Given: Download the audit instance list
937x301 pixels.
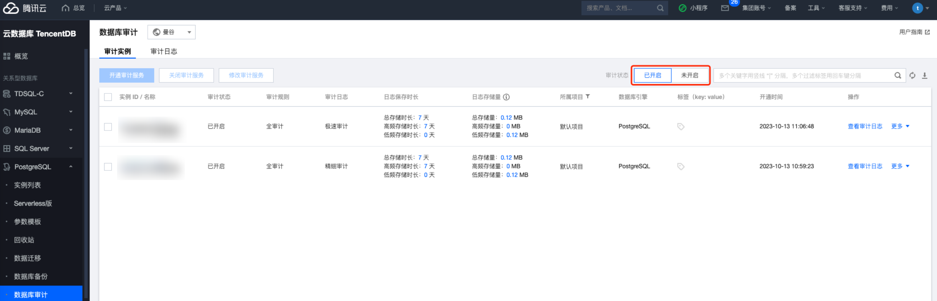Looking at the screenshot, I should click(925, 76).
